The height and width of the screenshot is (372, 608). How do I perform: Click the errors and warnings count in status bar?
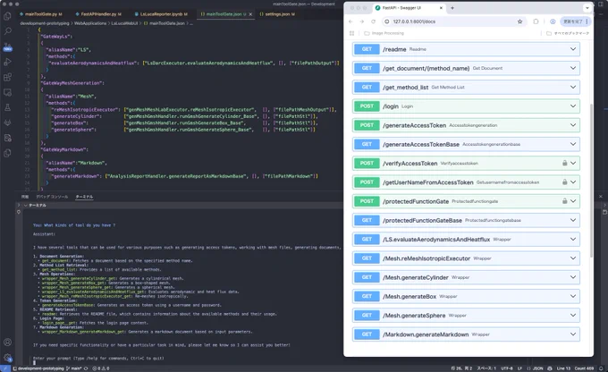point(101,368)
